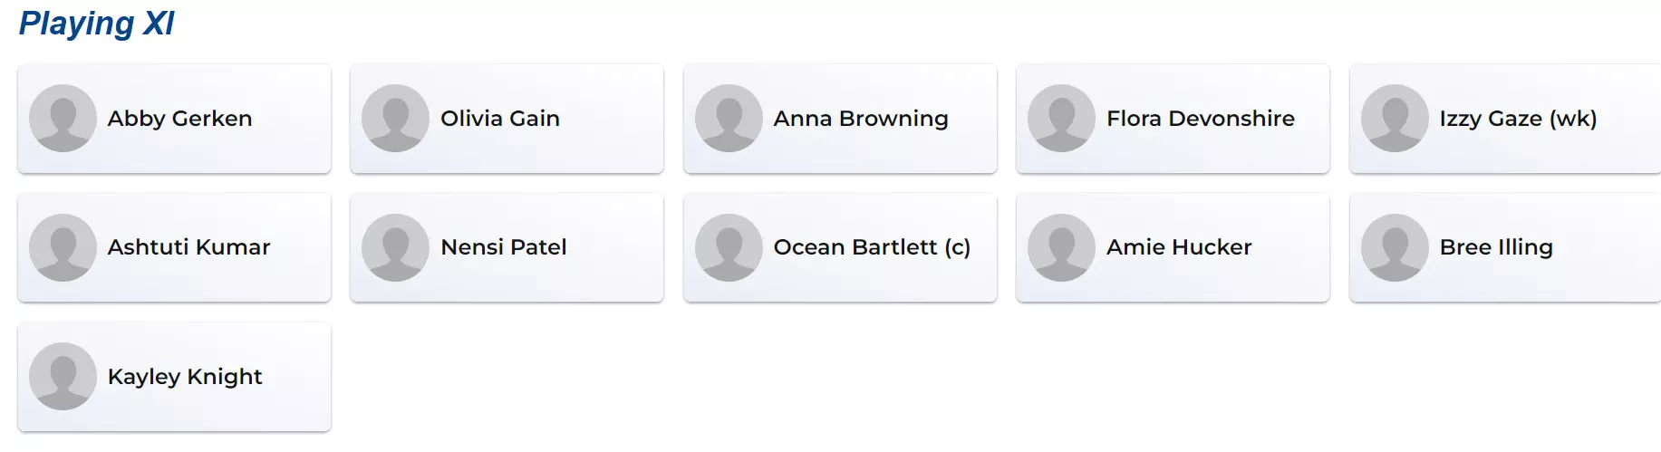
Task: Click the Playing XI heading
Action: click(x=97, y=24)
